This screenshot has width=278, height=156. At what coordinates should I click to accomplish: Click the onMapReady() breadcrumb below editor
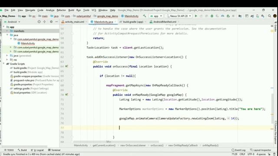(210, 145)
